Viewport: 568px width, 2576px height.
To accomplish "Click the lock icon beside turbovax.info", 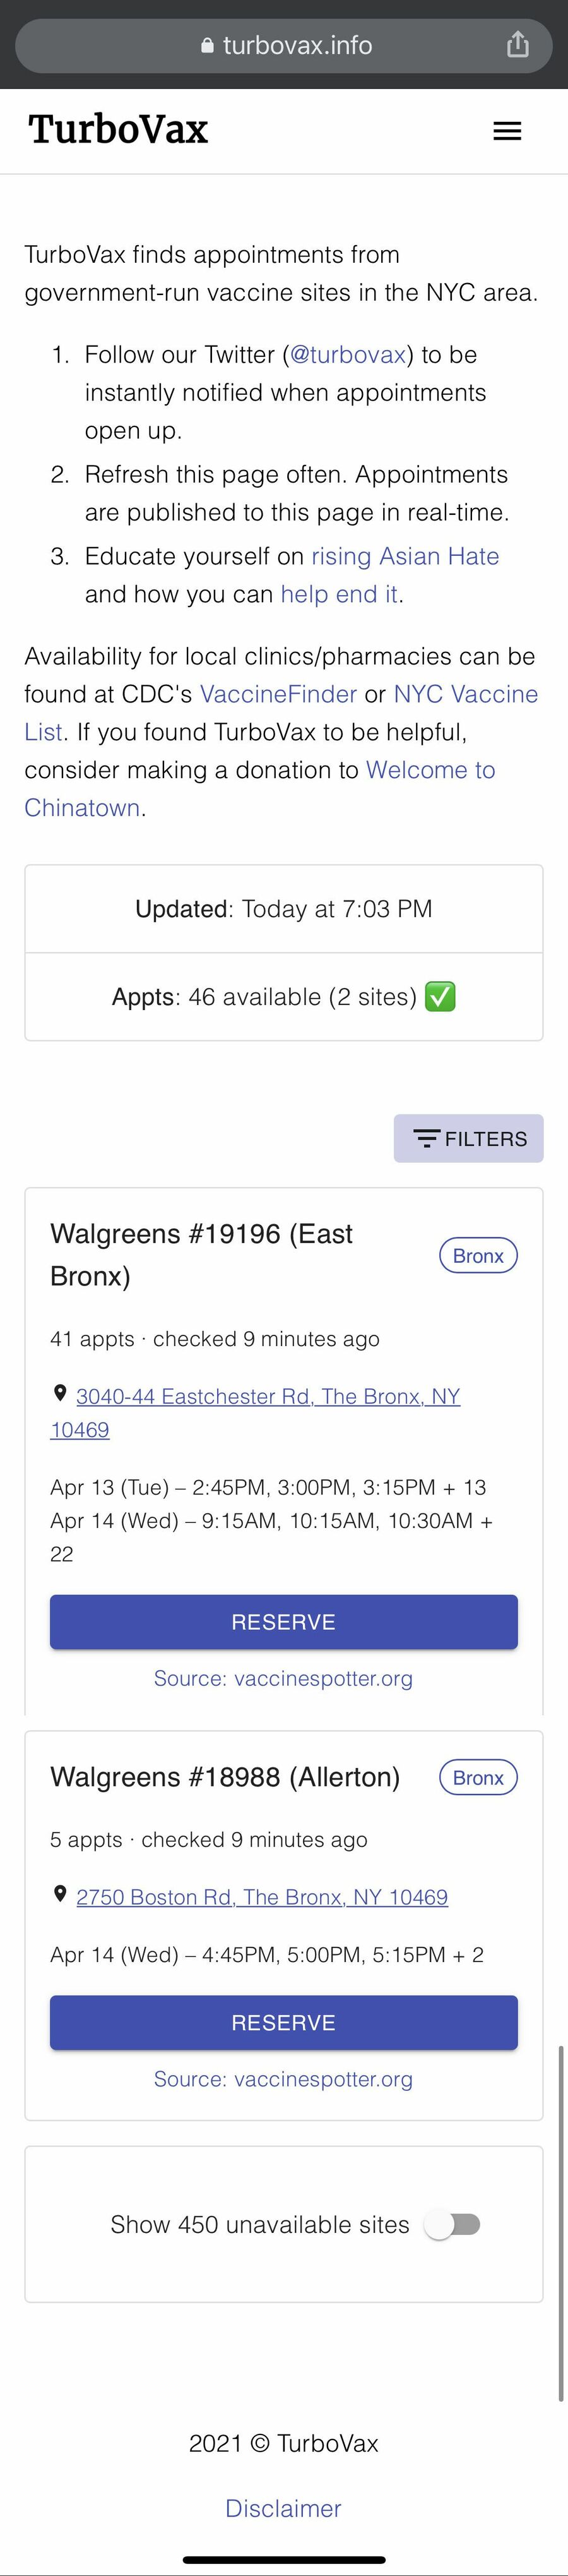I will tap(206, 46).
